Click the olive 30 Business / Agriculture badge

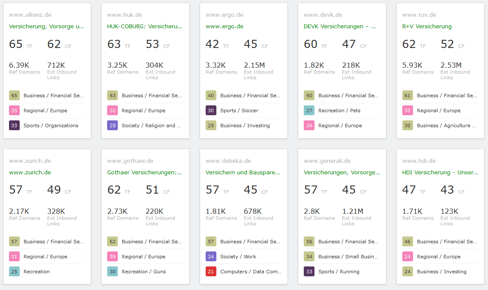tap(407, 126)
